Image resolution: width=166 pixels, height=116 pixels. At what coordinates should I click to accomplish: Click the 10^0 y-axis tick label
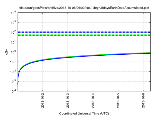[x=13, y=52]
